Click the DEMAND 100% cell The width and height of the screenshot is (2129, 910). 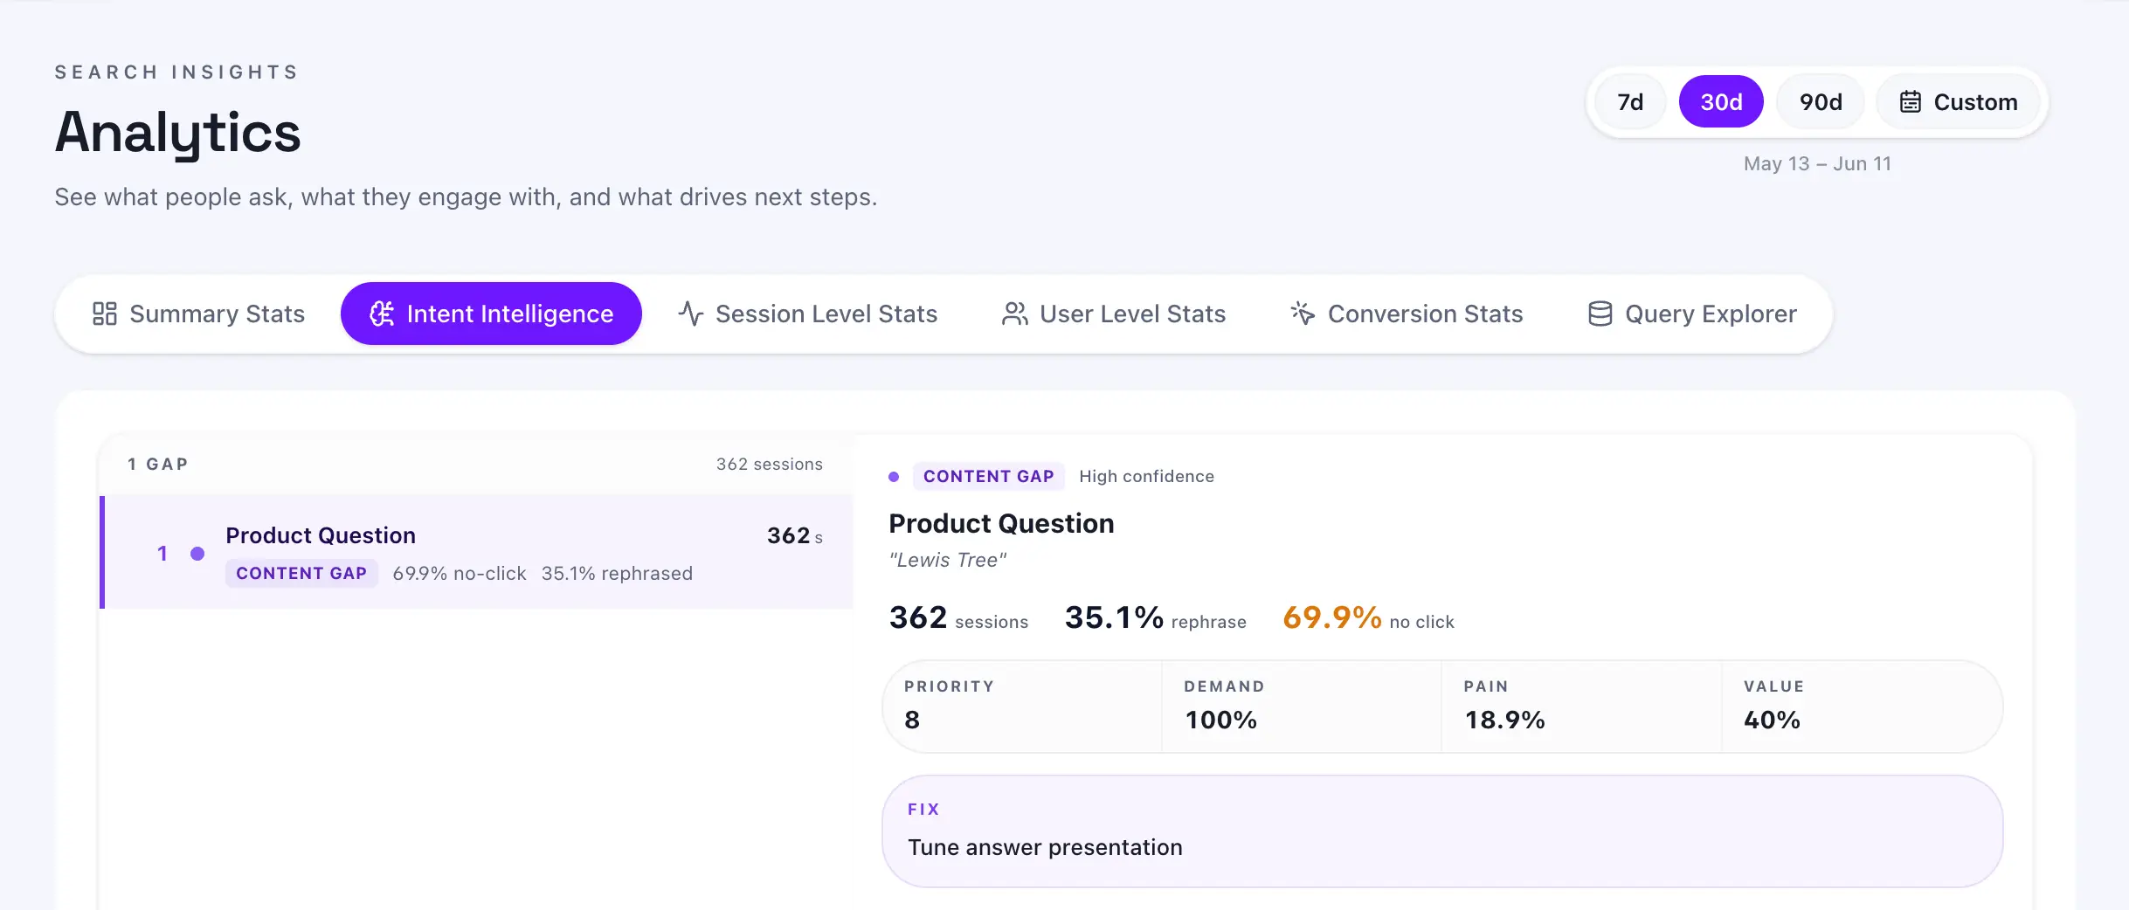click(1302, 707)
